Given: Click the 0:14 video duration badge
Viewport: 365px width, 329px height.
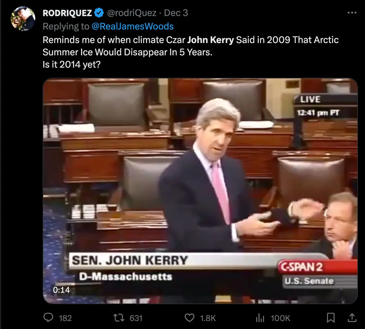Looking at the screenshot, I should tap(61, 290).
